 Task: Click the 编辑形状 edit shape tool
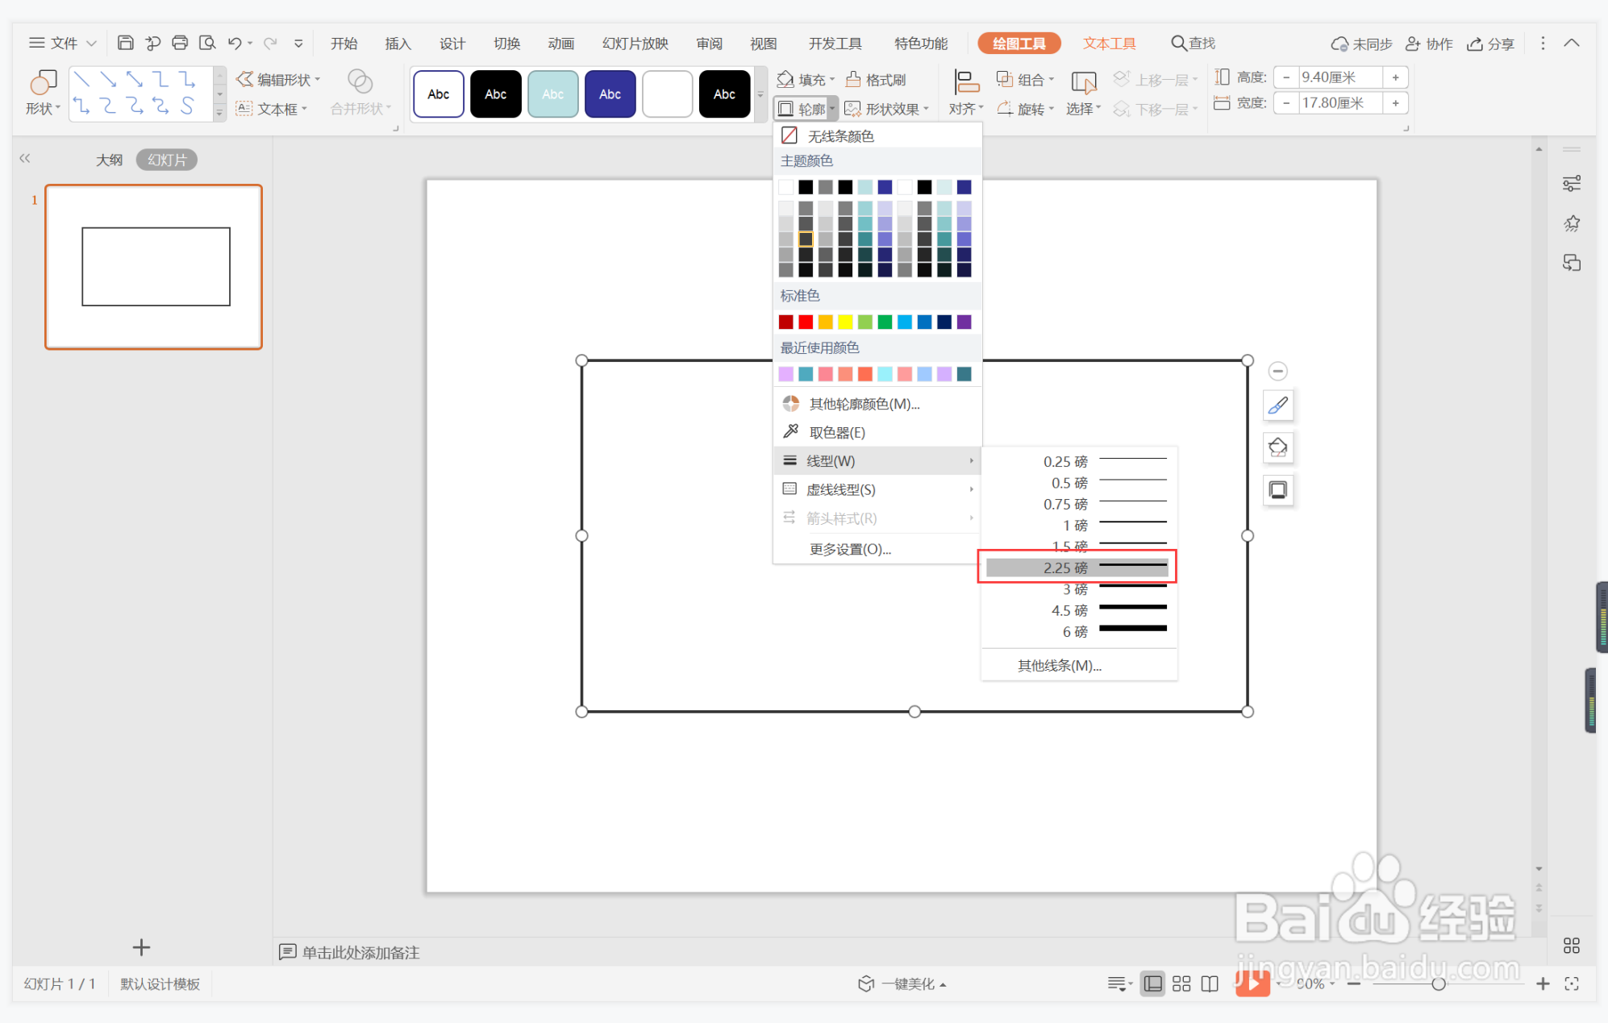pyautogui.click(x=278, y=79)
